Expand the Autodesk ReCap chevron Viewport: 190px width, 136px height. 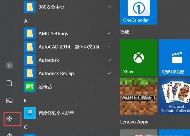pos(109,73)
